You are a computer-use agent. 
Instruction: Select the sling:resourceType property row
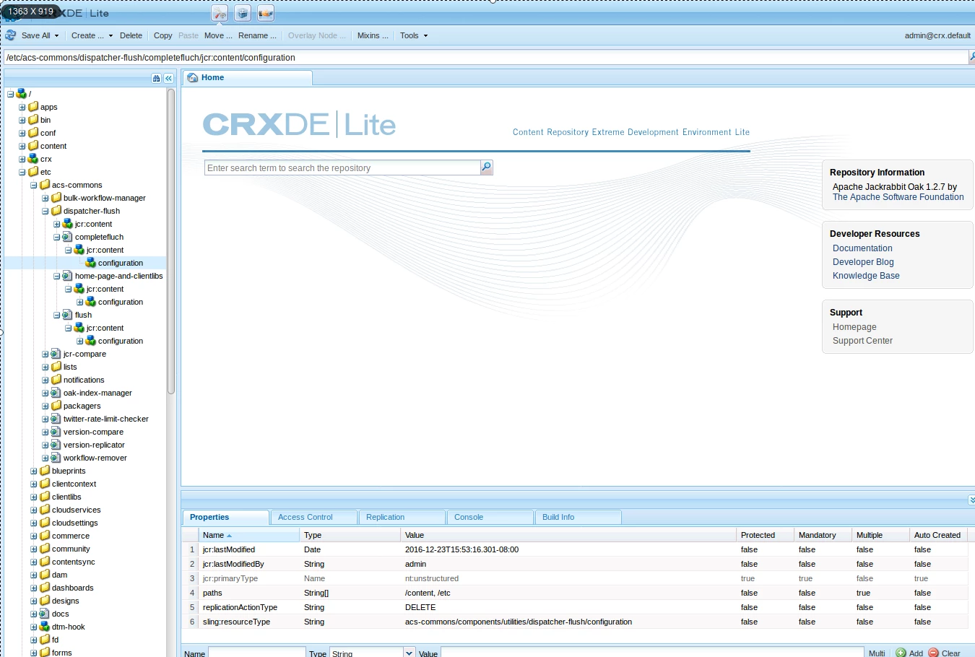pos(574,622)
